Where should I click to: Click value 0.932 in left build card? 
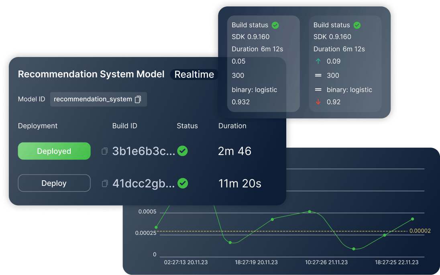240,102
